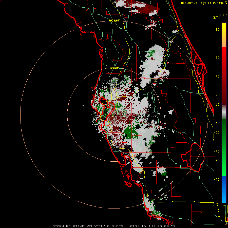Click the -80 scale label

pyautogui.click(x=217, y=189)
